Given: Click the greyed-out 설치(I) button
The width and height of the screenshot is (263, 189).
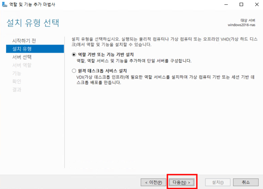Looking at the screenshot, I should pos(218,182).
